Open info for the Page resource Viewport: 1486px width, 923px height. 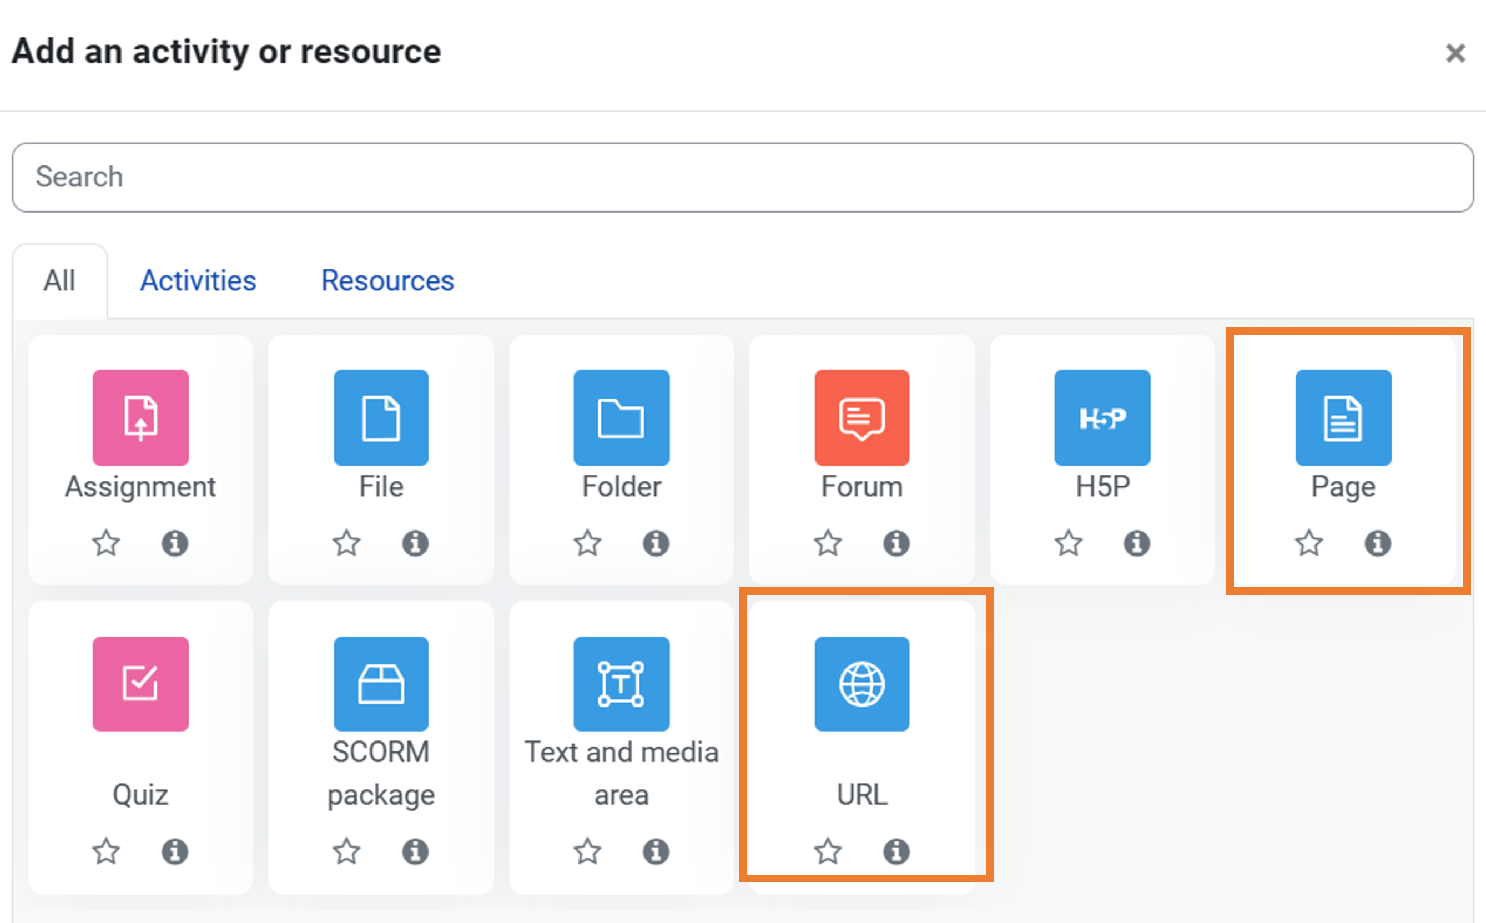[1377, 543]
